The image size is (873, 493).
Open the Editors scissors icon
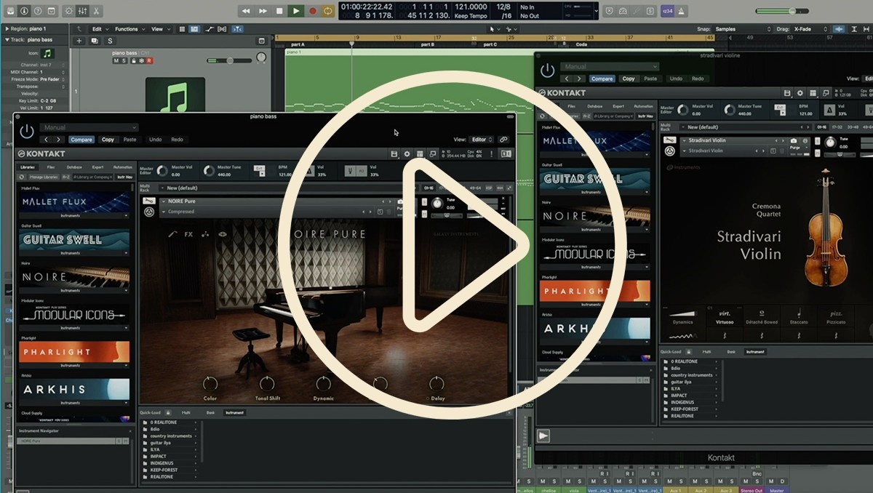[97, 11]
